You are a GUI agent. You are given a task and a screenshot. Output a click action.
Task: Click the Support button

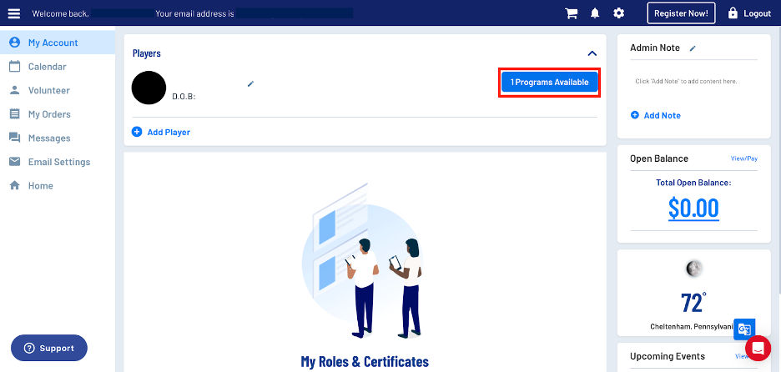[x=48, y=348]
